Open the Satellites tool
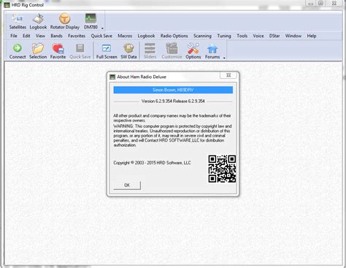346x268 pixels. [x=18, y=22]
